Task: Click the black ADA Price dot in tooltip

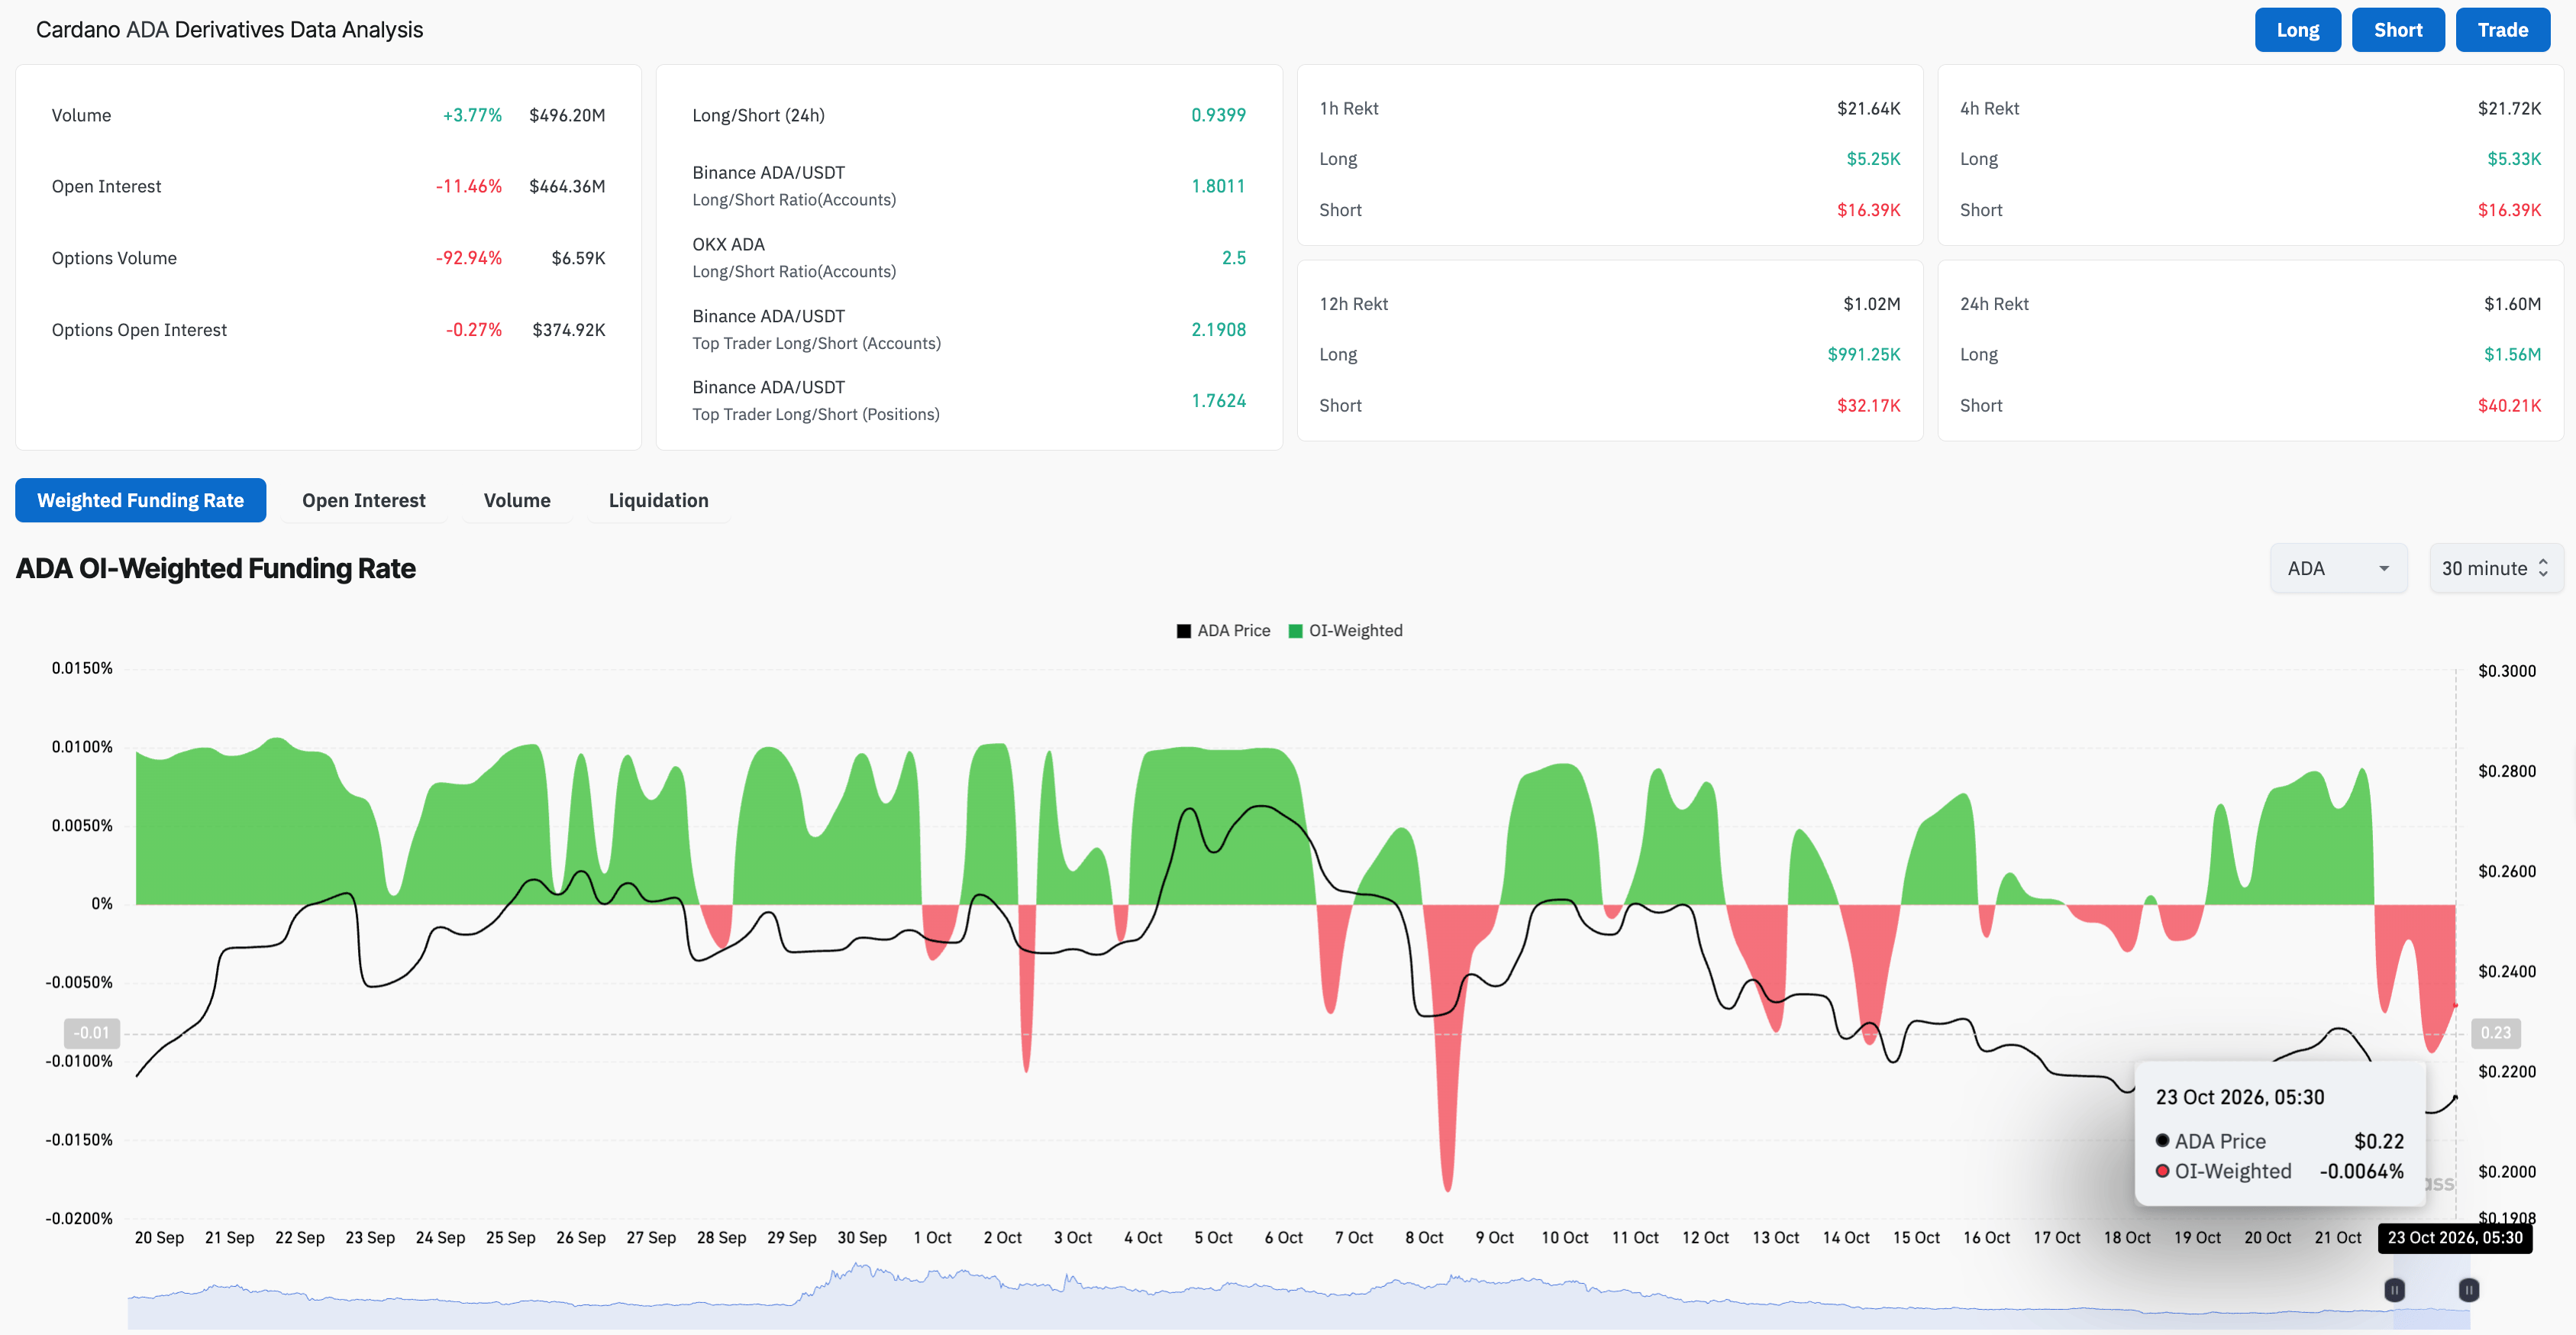Action: 2162,1141
